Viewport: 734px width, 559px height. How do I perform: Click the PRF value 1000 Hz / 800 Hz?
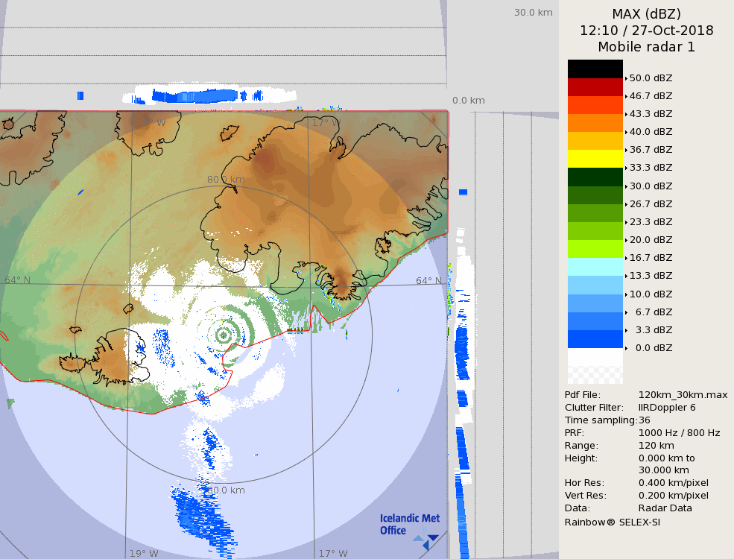[679, 433]
